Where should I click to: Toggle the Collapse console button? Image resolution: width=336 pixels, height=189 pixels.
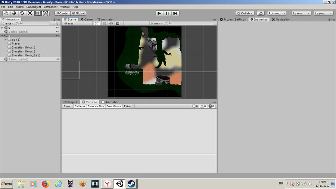(x=80, y=106)
